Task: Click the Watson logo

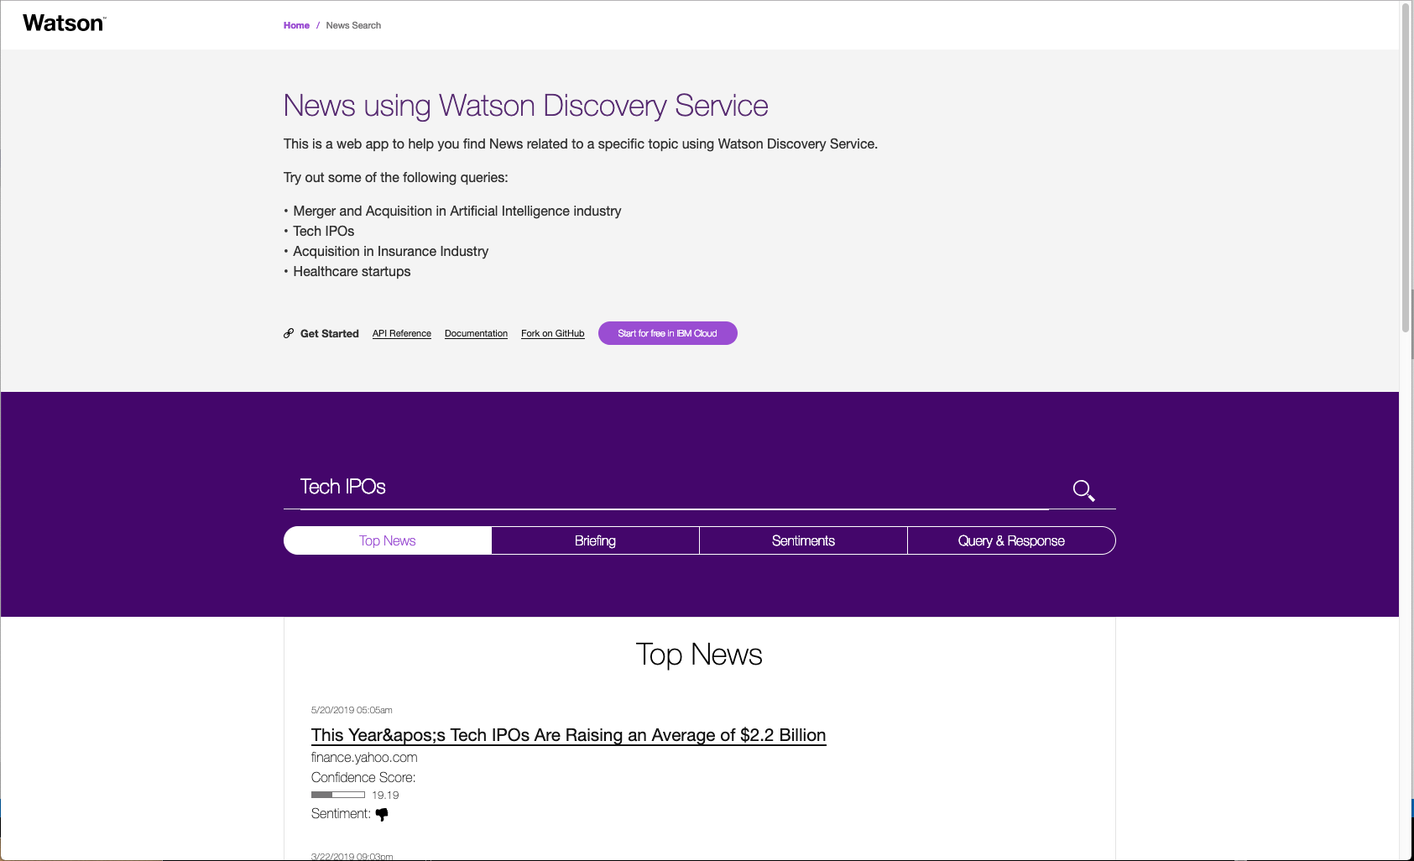Action: pos(64,23)
